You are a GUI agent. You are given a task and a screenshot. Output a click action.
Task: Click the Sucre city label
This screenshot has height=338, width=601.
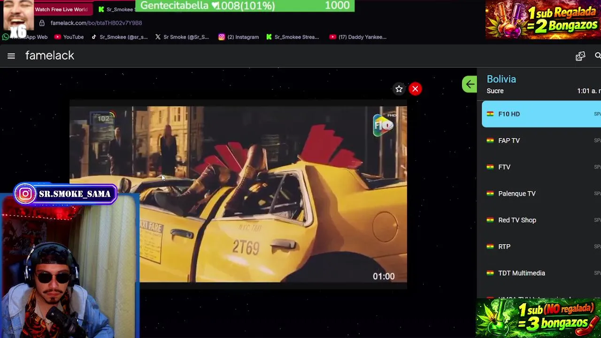pos(495,91)
